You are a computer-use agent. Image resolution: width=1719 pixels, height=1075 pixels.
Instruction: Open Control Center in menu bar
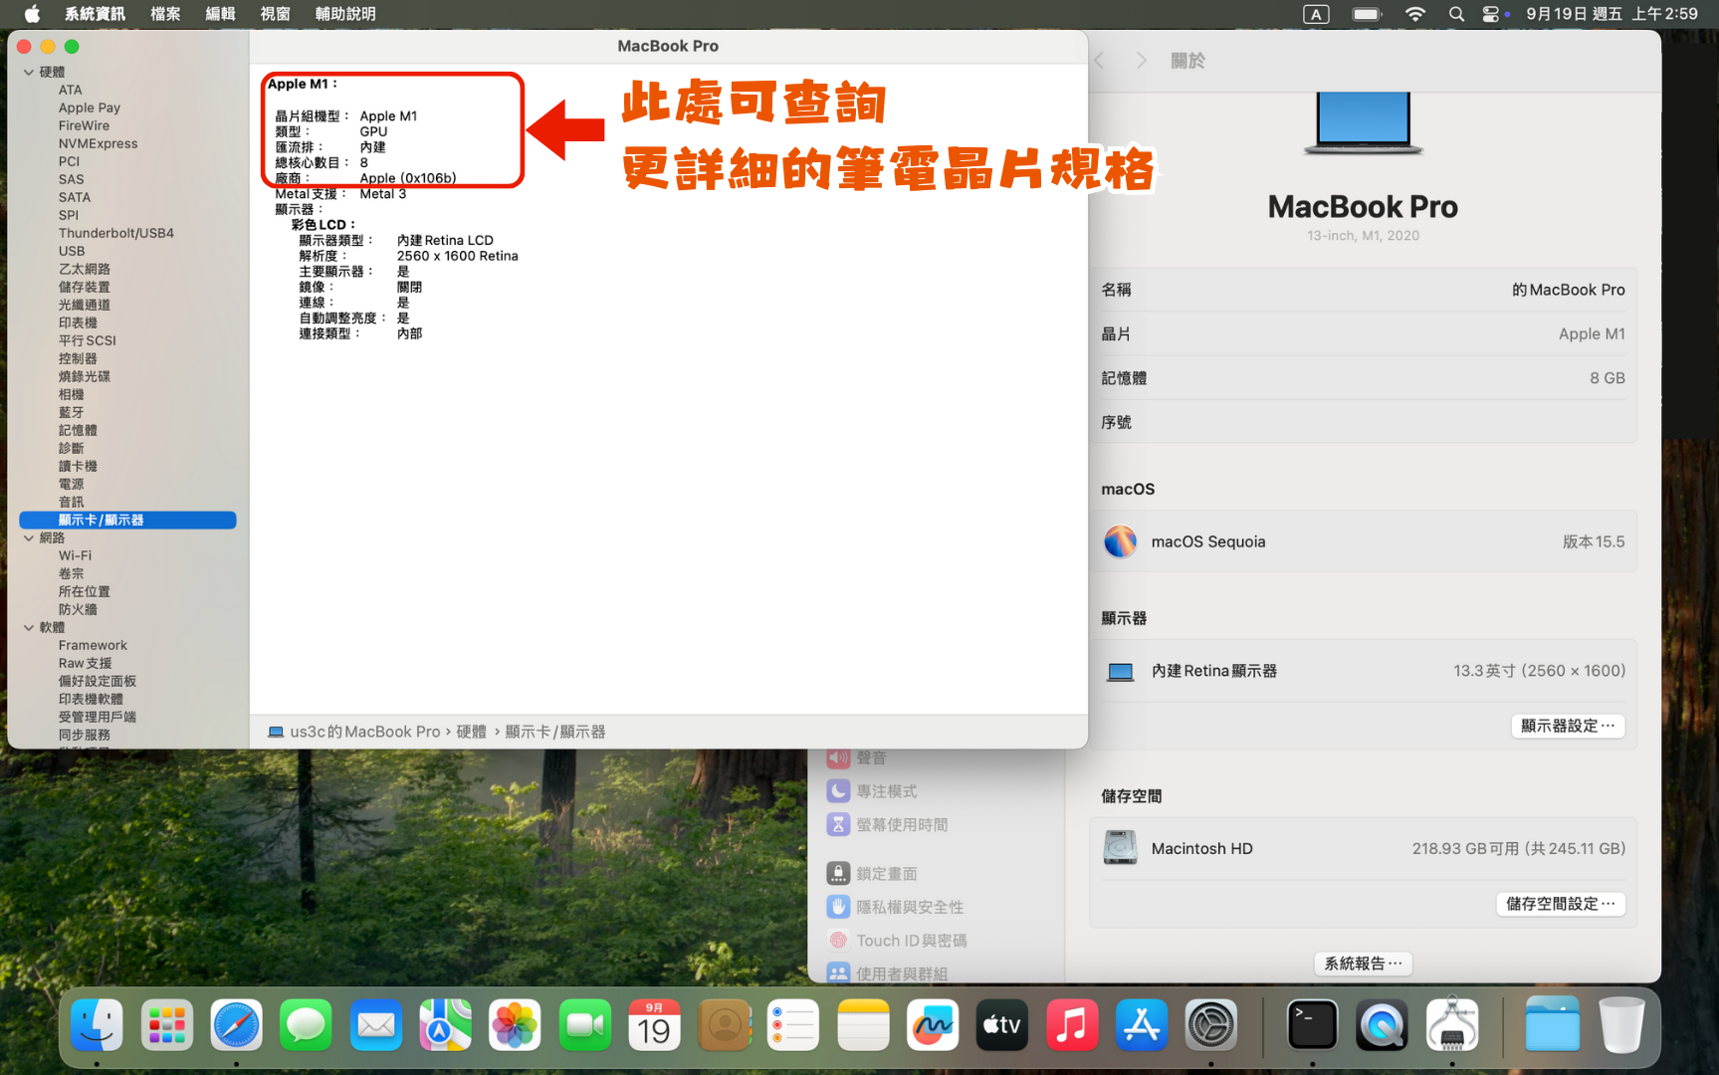pos(1490,14)
